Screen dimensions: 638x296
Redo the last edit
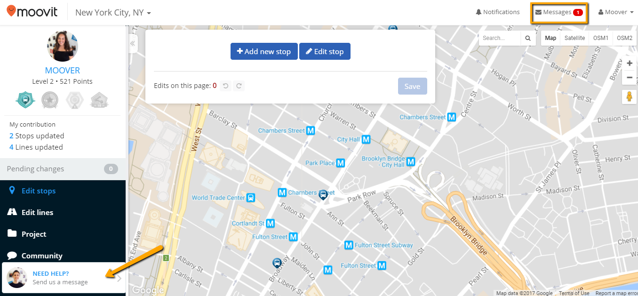pyautogui.click(x=239, y=86)
